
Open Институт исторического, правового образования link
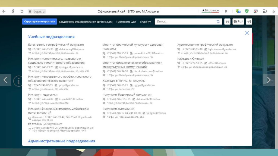click(56, 61)
